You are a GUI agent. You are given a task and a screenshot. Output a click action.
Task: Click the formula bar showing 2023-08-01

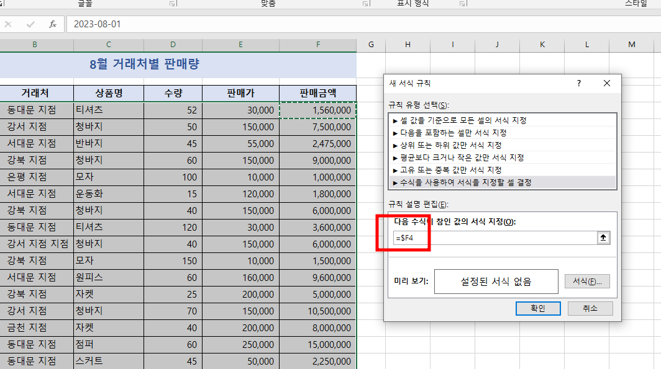tap(363, 24)
